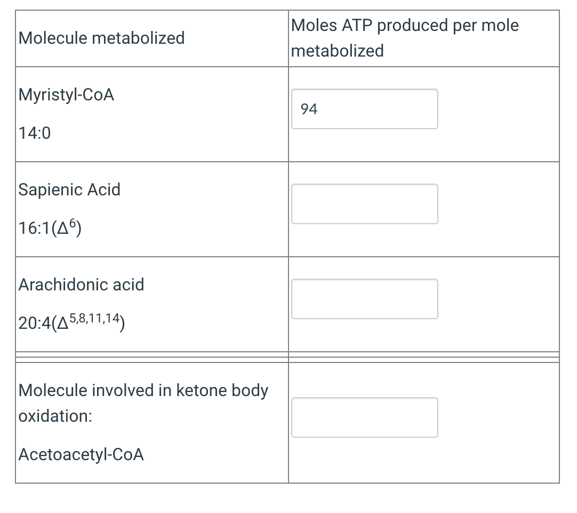Click the Myristyl-CoA answer field containing 94
Image resolution: width=577 pixels, height=513 pixels.
pyautogui.click(x=364, y=109)
